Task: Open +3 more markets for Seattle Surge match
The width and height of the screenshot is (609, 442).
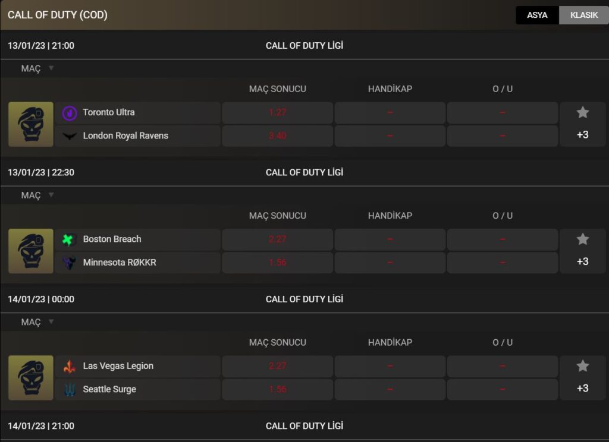Action: tap(582, 388)
